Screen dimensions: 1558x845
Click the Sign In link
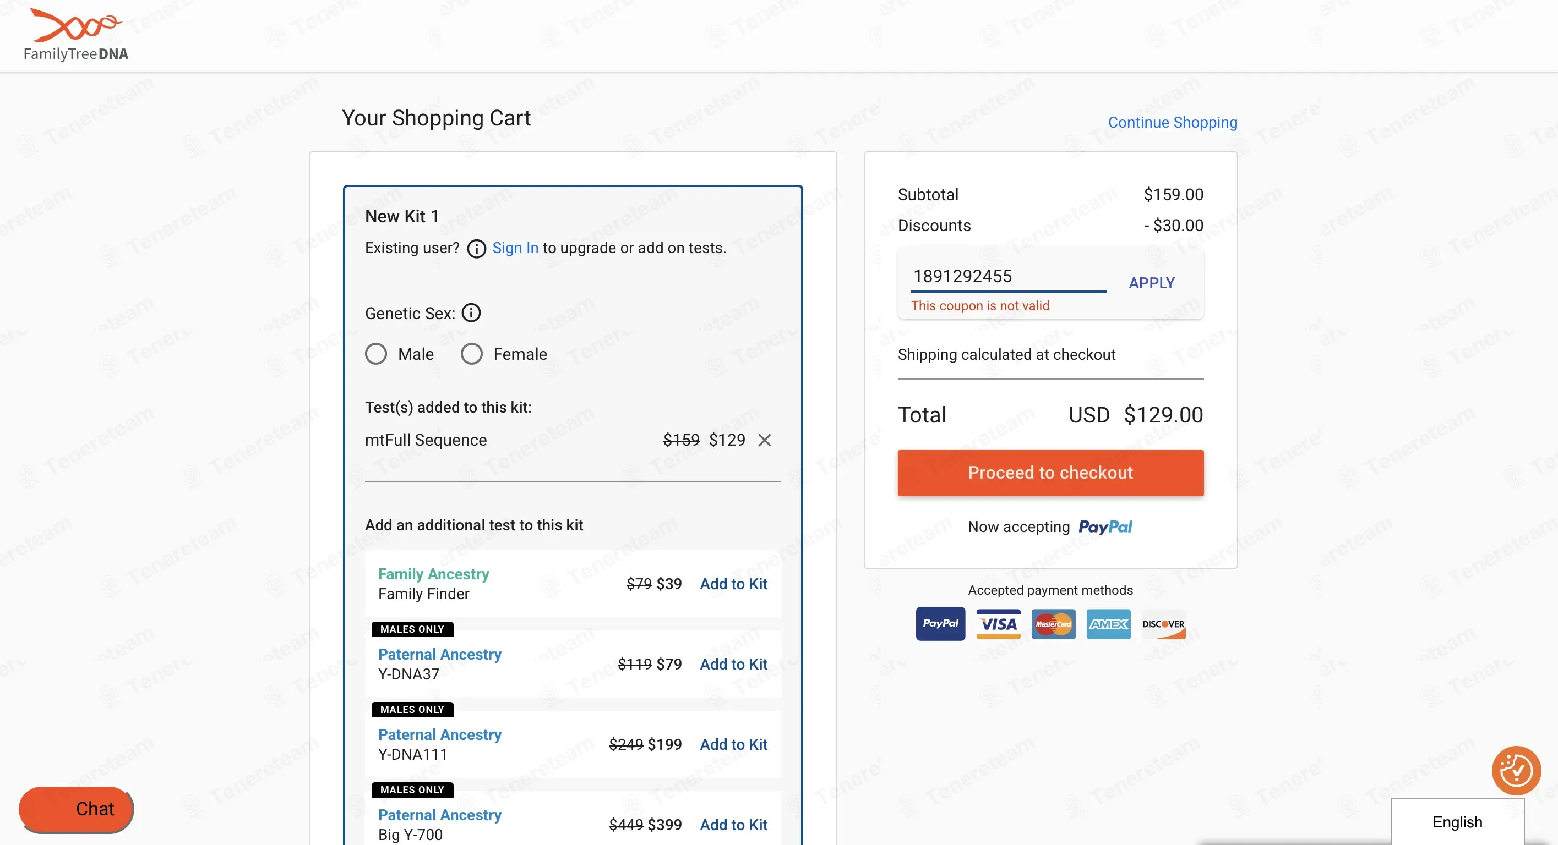coord(515,249)
